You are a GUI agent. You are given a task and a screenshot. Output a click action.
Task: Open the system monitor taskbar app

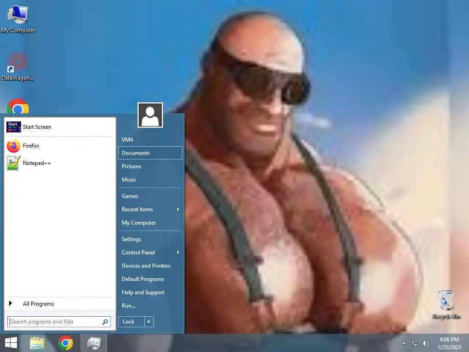point(94,343)
